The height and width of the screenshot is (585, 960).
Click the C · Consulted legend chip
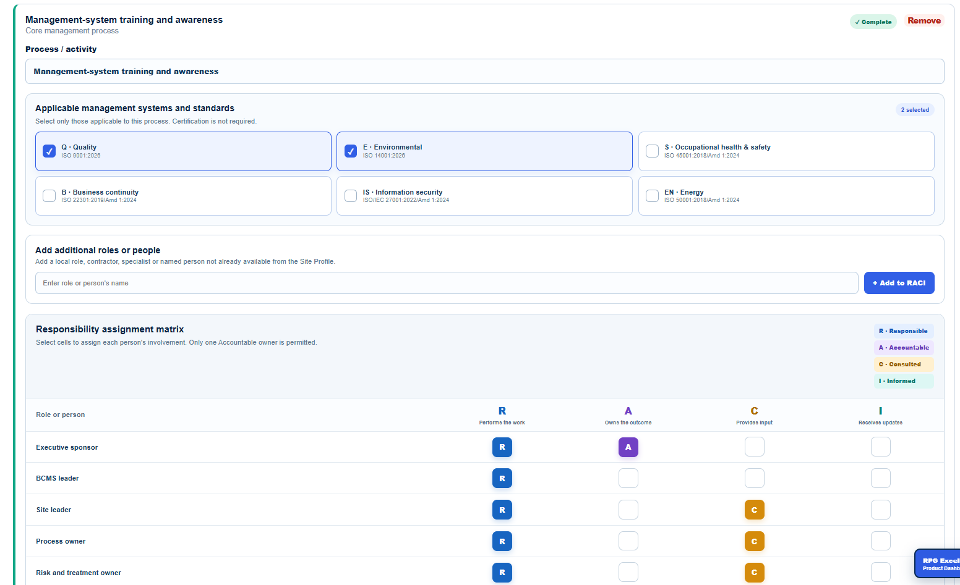[904, 364]
